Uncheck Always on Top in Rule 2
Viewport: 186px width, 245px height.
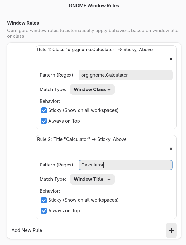click(x=44, y=211)
